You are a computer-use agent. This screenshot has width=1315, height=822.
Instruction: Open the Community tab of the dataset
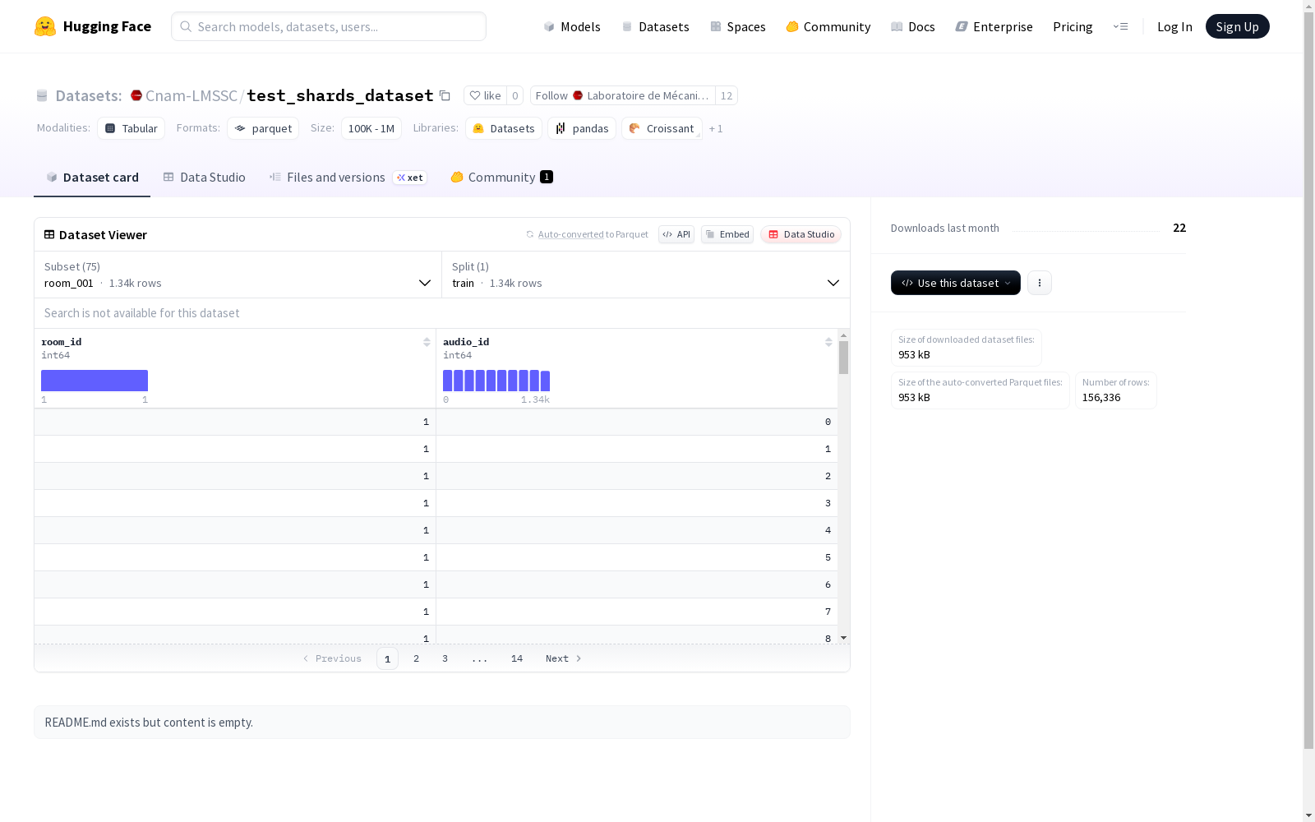(501, 178)
